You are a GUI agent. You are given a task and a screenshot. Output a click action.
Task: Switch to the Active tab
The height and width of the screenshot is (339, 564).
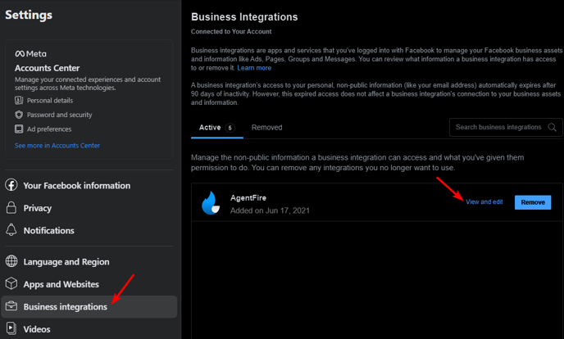(x=217, y=128)
